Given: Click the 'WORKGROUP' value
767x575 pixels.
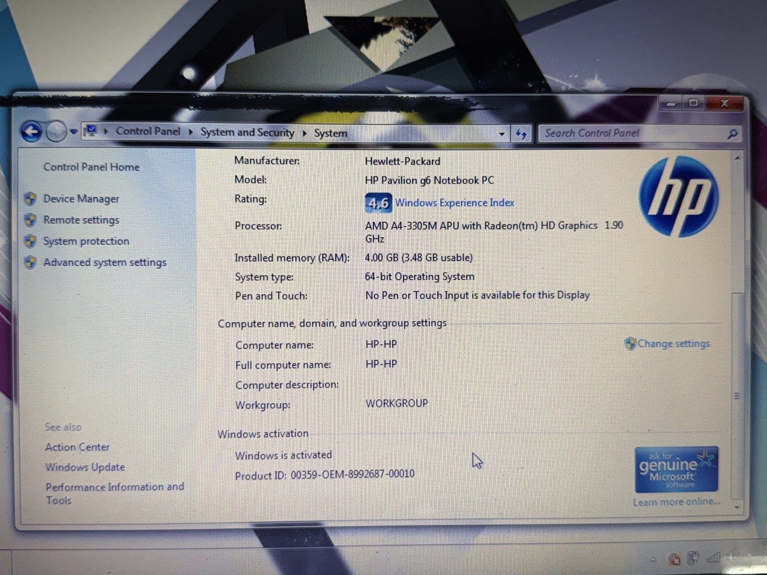Looking at the screenshot, I should (397, 403).
